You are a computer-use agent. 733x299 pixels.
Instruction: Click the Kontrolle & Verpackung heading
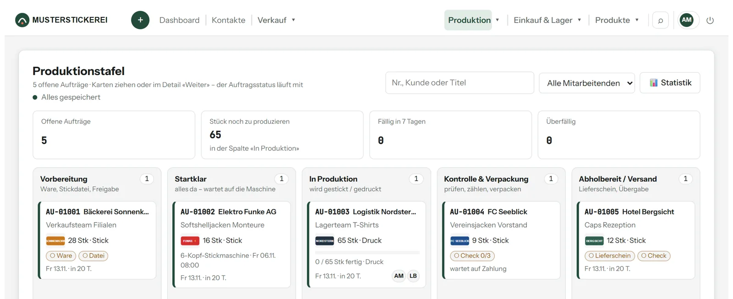[486, 179]
